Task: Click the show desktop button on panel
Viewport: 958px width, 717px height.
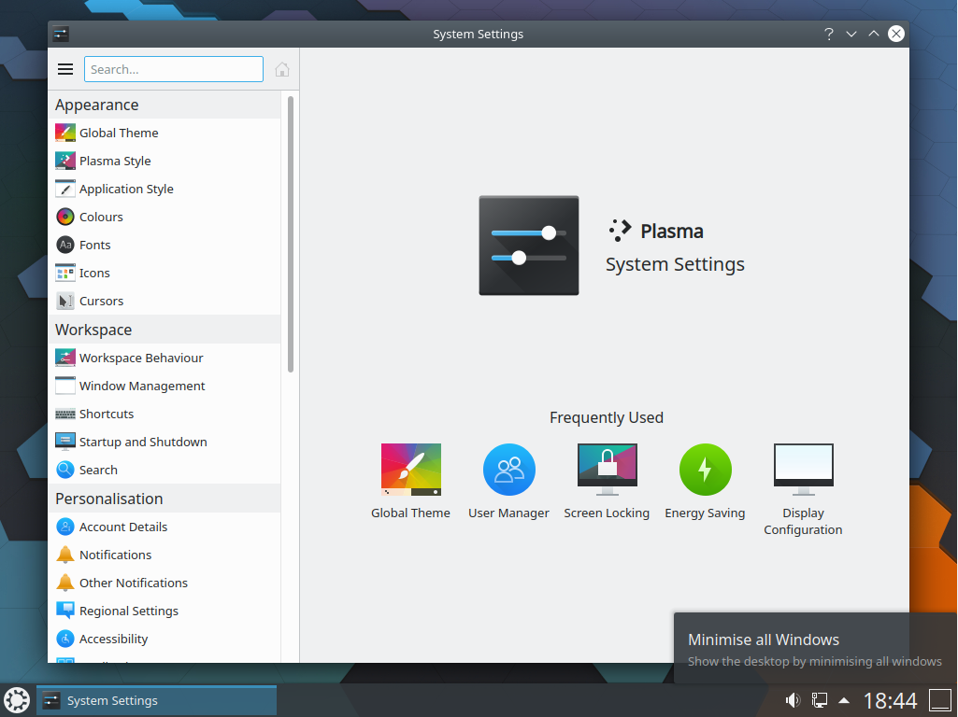Action: pos(940,700)
